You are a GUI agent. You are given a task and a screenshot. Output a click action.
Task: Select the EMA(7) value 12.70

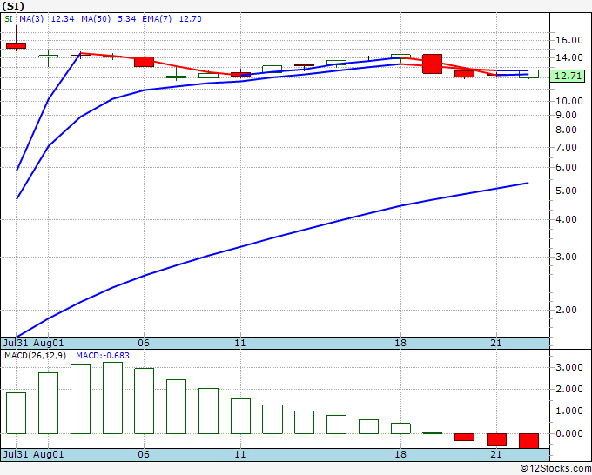pyautogui.click(x=190, y=19)
